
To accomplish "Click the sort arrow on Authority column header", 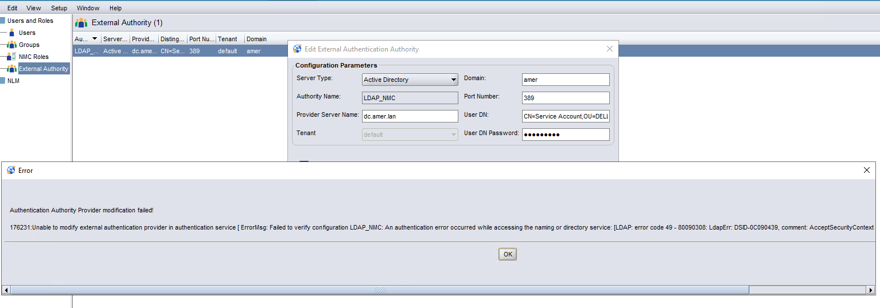I will 95,39.
